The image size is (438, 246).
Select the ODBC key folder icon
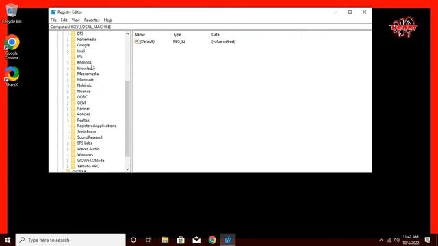[73, 97]
